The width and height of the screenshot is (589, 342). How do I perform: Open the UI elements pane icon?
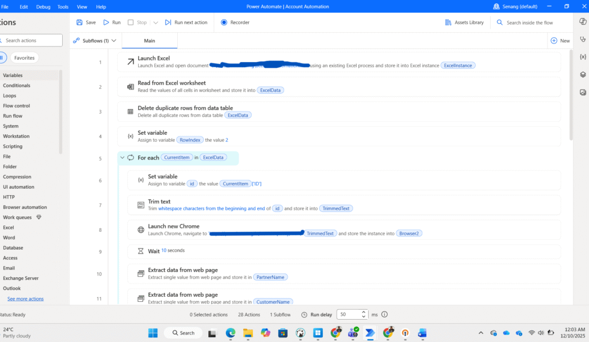(x=583, y=75)
